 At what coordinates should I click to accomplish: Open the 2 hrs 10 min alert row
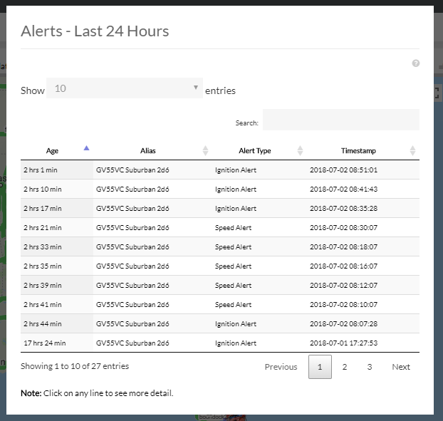click(x=43, y=189)
